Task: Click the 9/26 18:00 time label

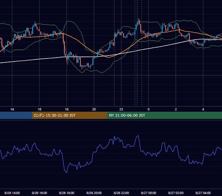Action: pos(67,193)
